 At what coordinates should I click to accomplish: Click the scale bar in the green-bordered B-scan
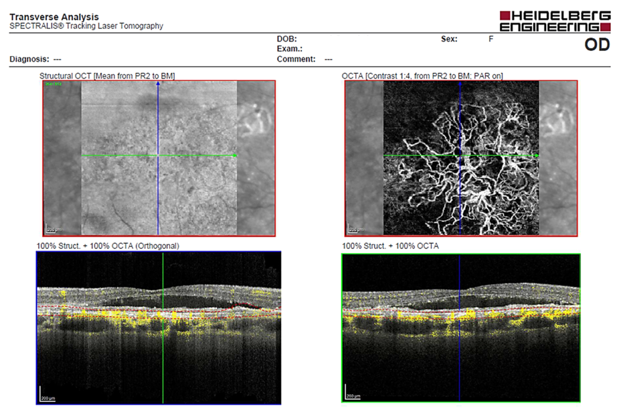pos(352,396)
